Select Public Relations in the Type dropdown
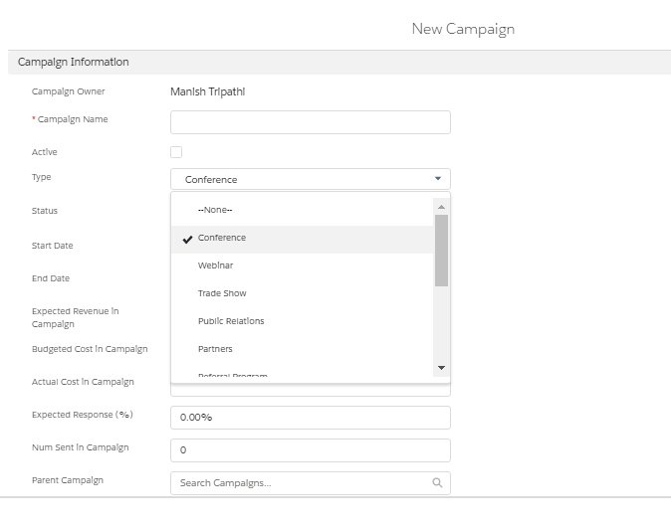The image size is (671, 529). tap(231, 321)
